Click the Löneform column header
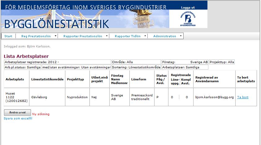 [142, 79]
